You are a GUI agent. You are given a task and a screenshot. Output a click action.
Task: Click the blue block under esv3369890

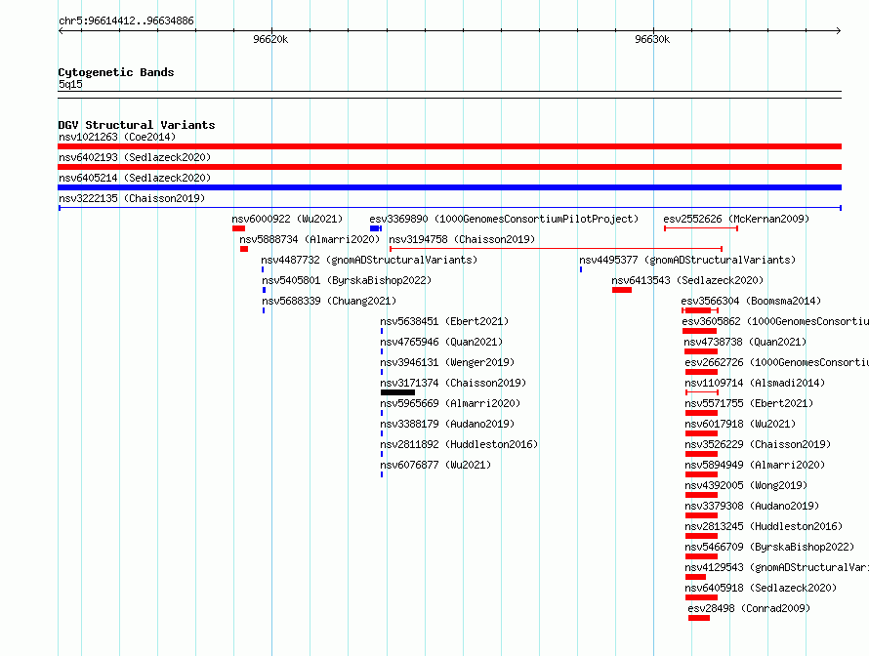tap(375, 228)
